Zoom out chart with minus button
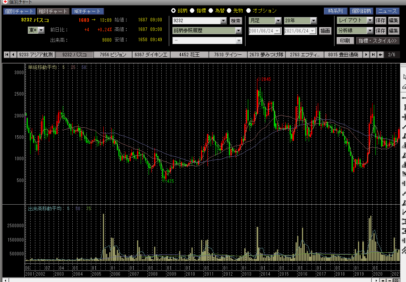Image resolution: width=406 pixels, height=282 pixels. point(389,280)
